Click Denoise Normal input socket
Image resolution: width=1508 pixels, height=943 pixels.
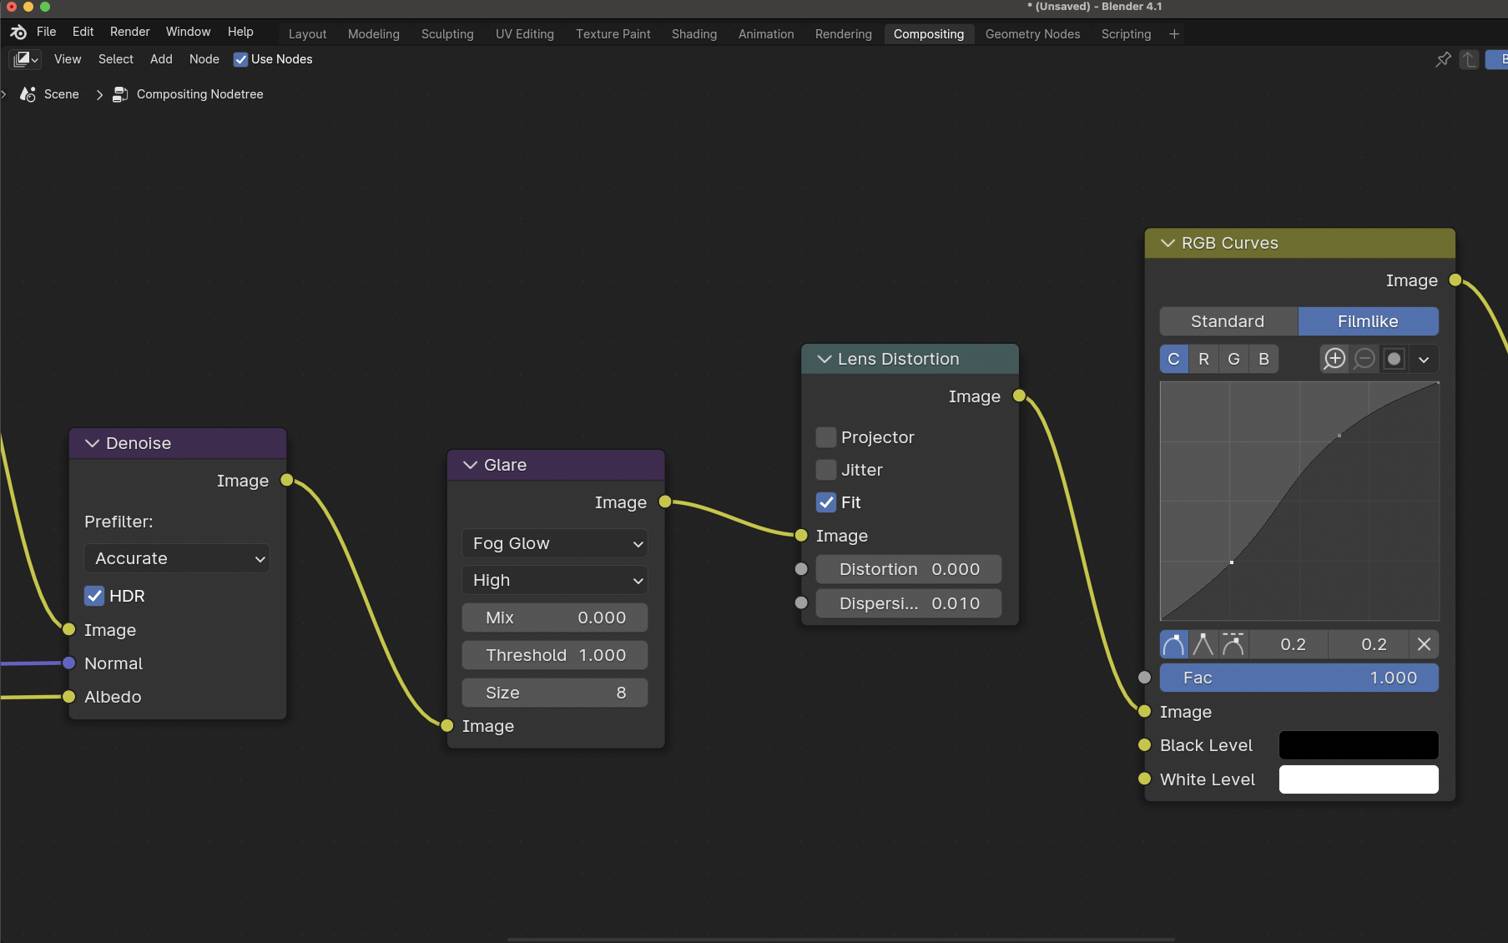click(x=69, y=663)
